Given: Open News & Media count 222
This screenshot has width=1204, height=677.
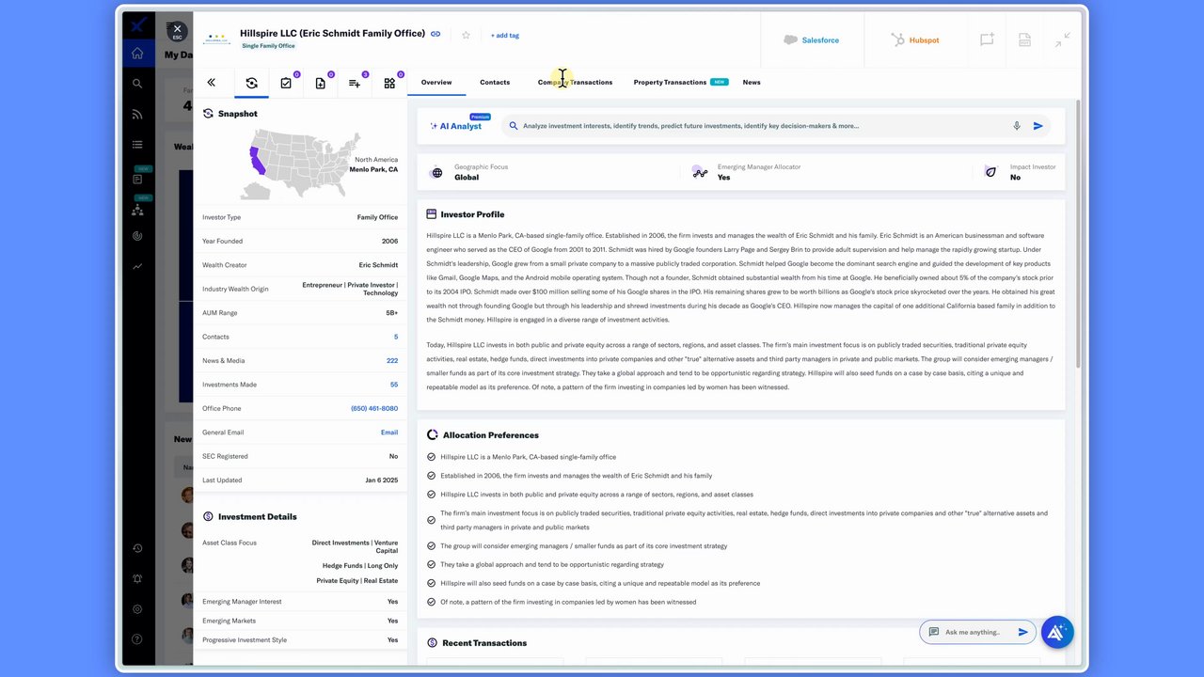Looking at the screenshot, I should [392, 361].
